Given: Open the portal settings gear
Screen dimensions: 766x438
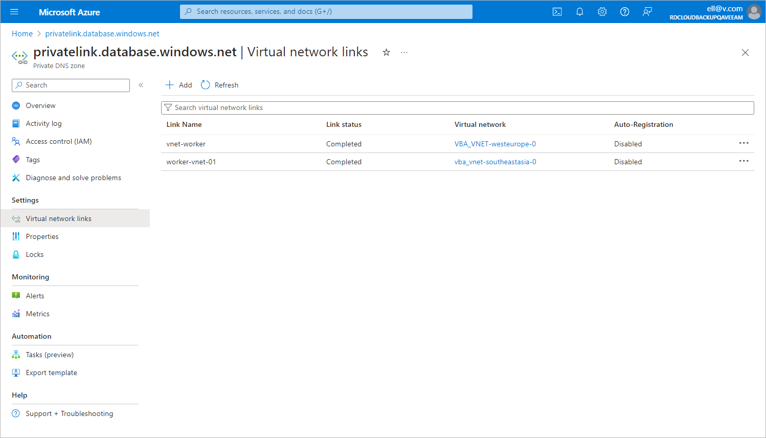Looking at the screenshot, I should pyautogui.click(x=602, y=12).
